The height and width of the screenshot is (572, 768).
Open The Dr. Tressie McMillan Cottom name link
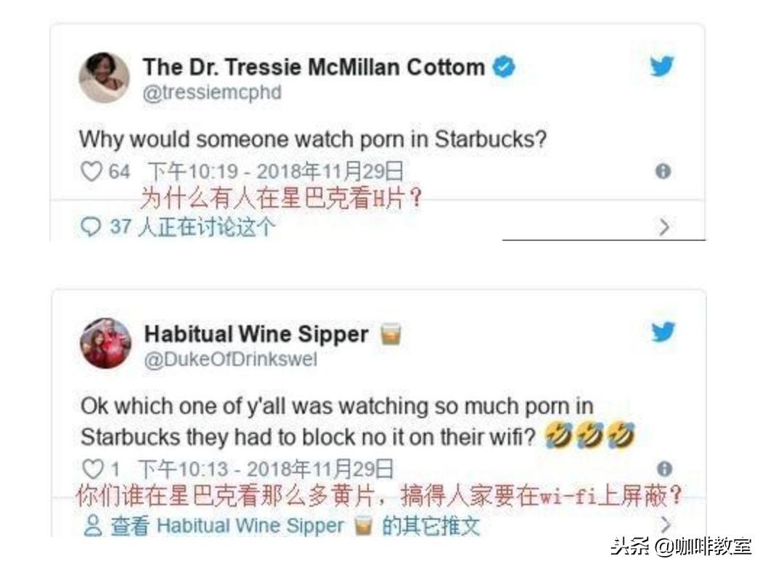point(314,67)
